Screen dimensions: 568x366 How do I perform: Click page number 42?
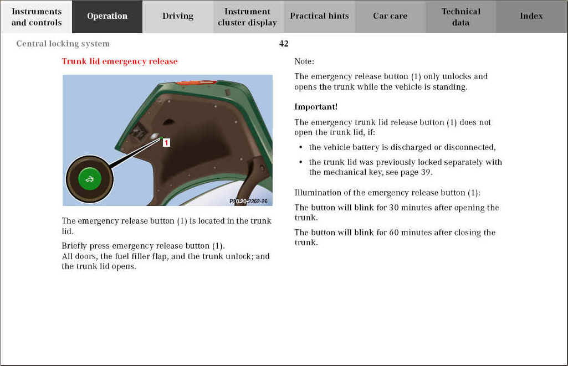[x=284, y=44]
